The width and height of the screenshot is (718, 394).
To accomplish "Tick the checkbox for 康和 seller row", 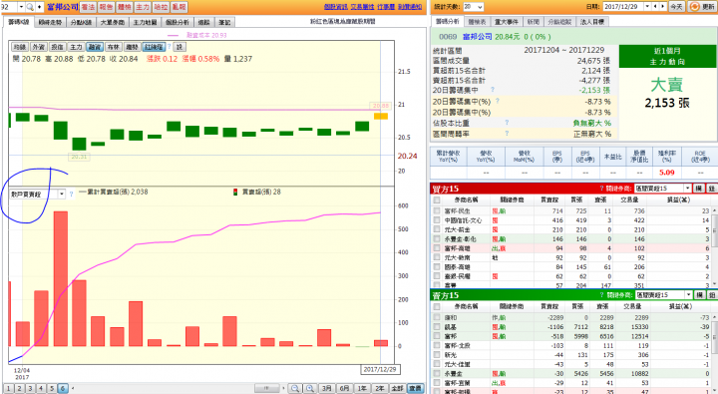I will [x=437, y=317].
